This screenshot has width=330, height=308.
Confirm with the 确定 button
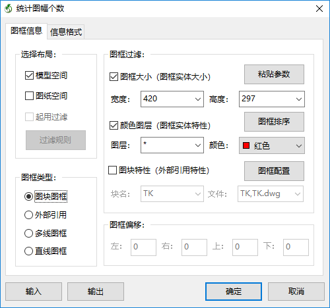(x=234, y=292)
